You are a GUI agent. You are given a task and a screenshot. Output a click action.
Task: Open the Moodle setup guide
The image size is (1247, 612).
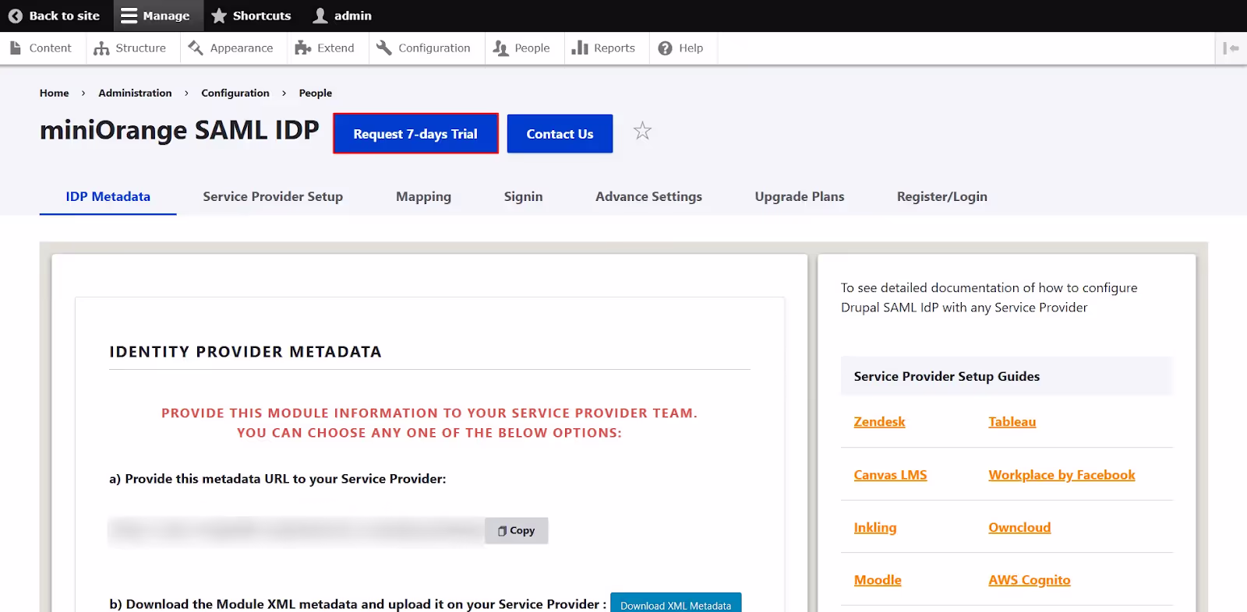[878, 580]
